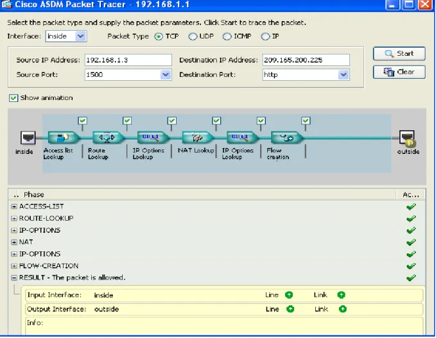Expand the ACCESS-LIST phase
Image resolution: width=436 pixels, height=338 pixels.
point(14,207)
